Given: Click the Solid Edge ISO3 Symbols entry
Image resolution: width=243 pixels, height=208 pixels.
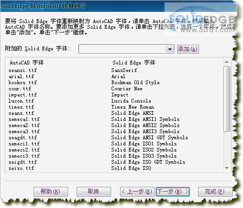Looking at the screenshot, I should click(144, 156).
